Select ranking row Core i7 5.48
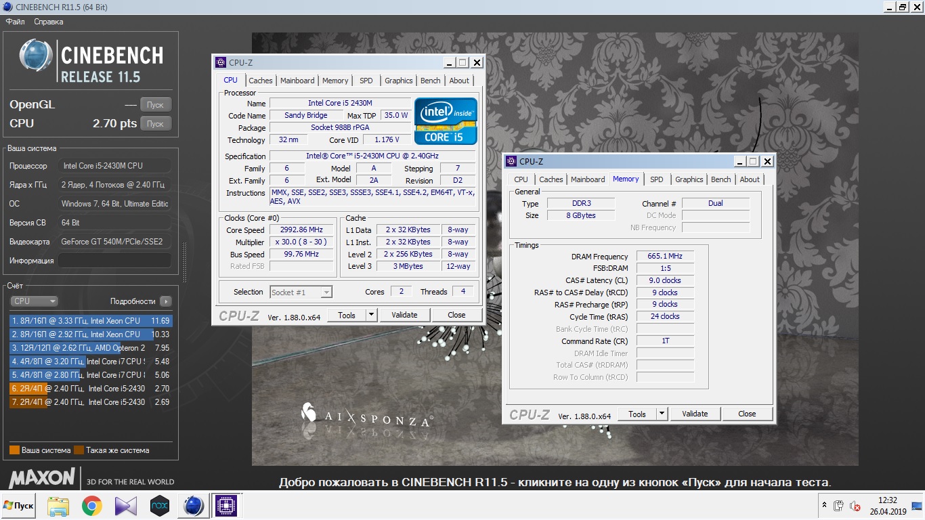The image size is (925, 520). coord(91,362)
